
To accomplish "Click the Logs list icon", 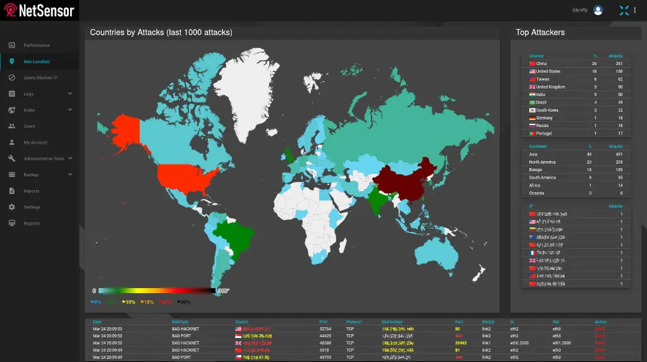I will (x=11, y=94).
